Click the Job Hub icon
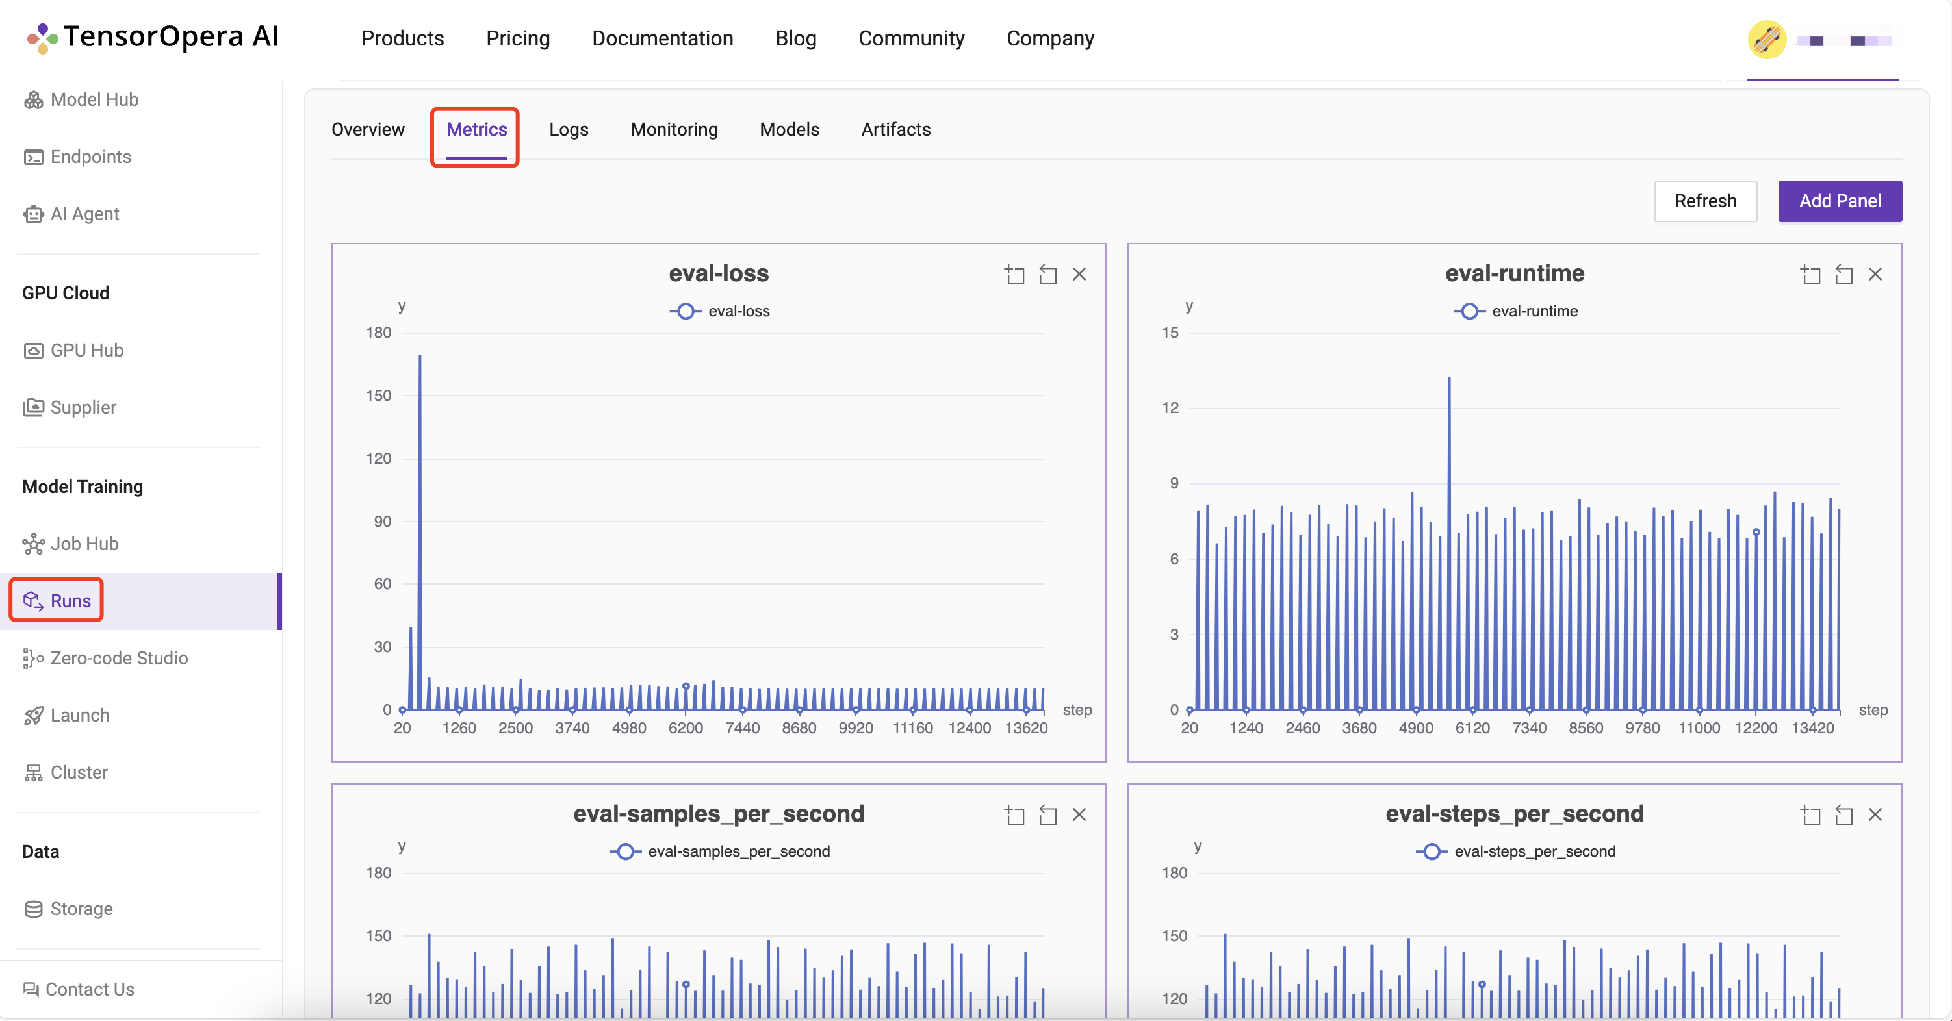The image size is (1952, 1021). click(x=33, y=544)
